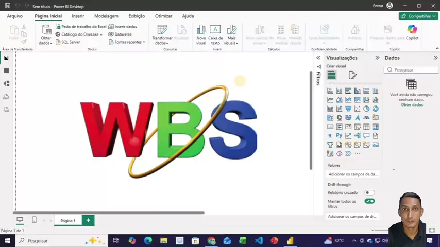Choose the gauge visual

pos(366,118)
